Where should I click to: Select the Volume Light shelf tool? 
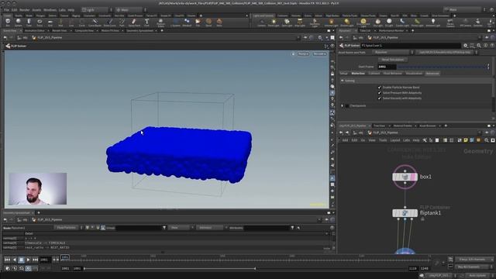[x=331, y=22]
